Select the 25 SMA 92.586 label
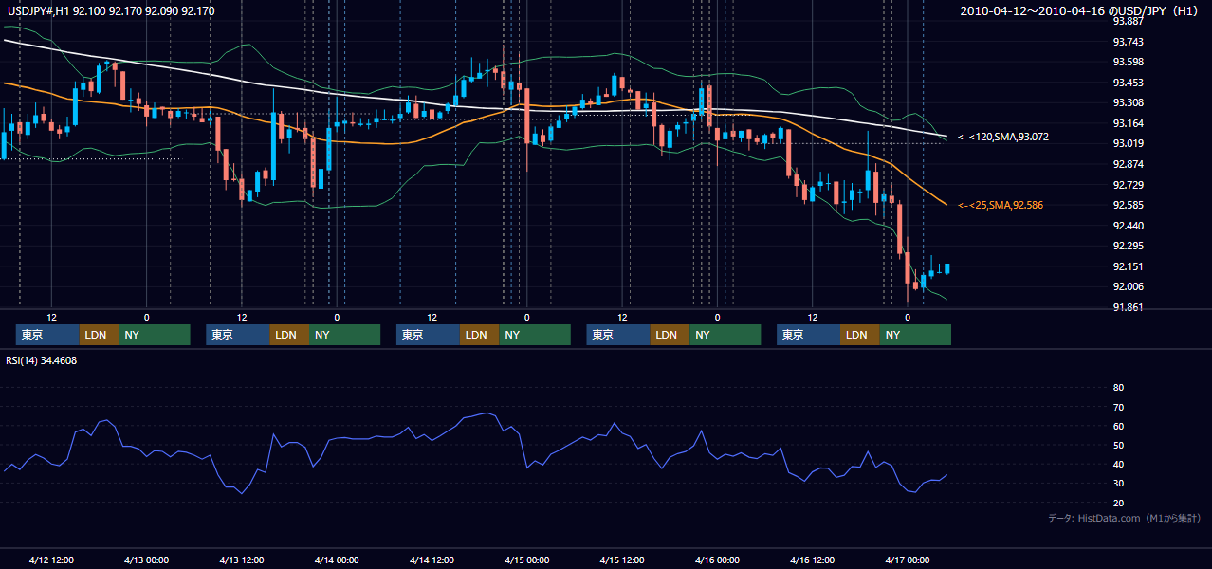 click(1000, 205)
